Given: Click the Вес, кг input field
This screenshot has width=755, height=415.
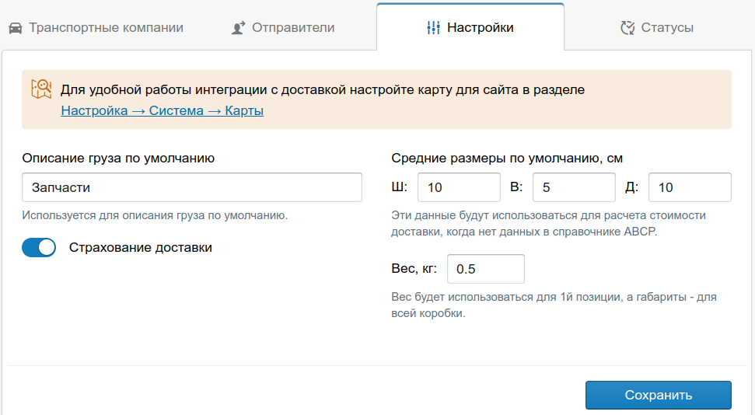Looking at the screenshot, I should pyautogui.click(x=486, y=269).
